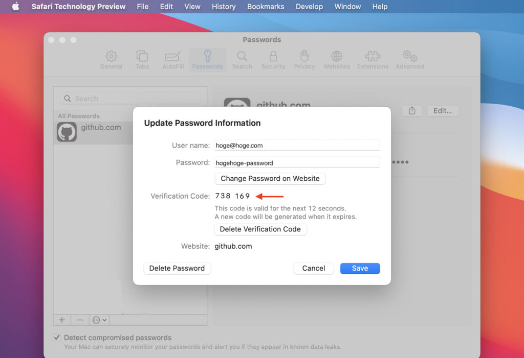Click the User name text field
The image size is (524, 358).
click(297, 145)
